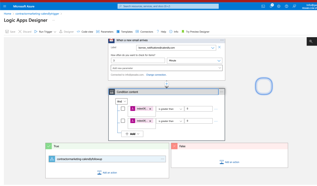Image resolution: width=317 pixels, height=186 pixels.
Task: Click the Change connection link
Action: pyautogui.click(x=156, y=75)
